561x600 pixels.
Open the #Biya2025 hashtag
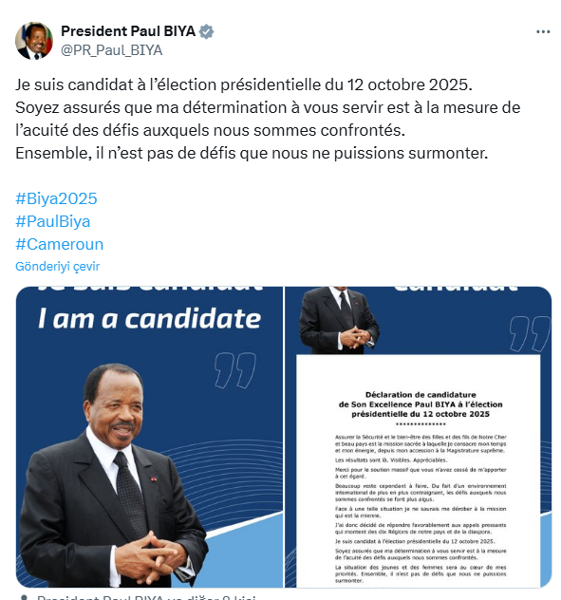[56, 198]
